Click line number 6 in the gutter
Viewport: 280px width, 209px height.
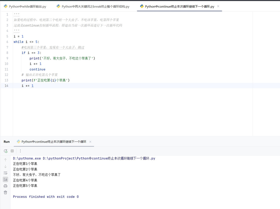(7, 42)
